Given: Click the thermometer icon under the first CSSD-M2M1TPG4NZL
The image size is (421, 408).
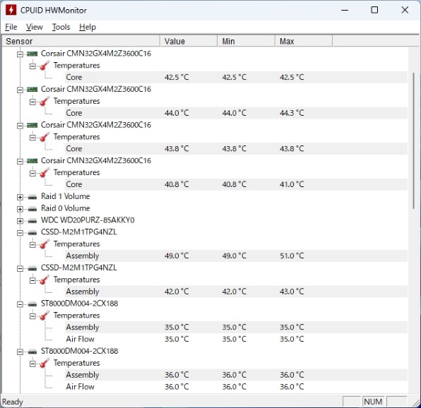Looking at the screenshot, I should (x=45, y=244).
